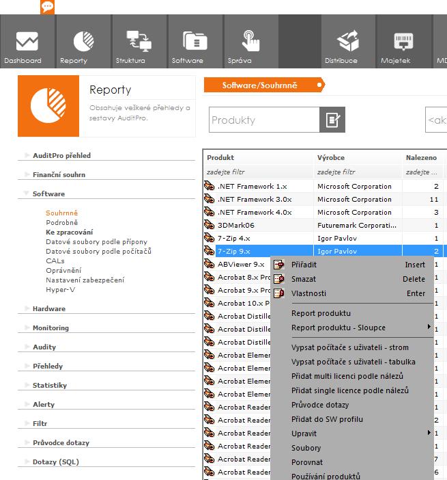Open the Ke zpracování report link
The height and width of the screenshot is (480, 447).
pyautogui.click(x=70, y=232)
